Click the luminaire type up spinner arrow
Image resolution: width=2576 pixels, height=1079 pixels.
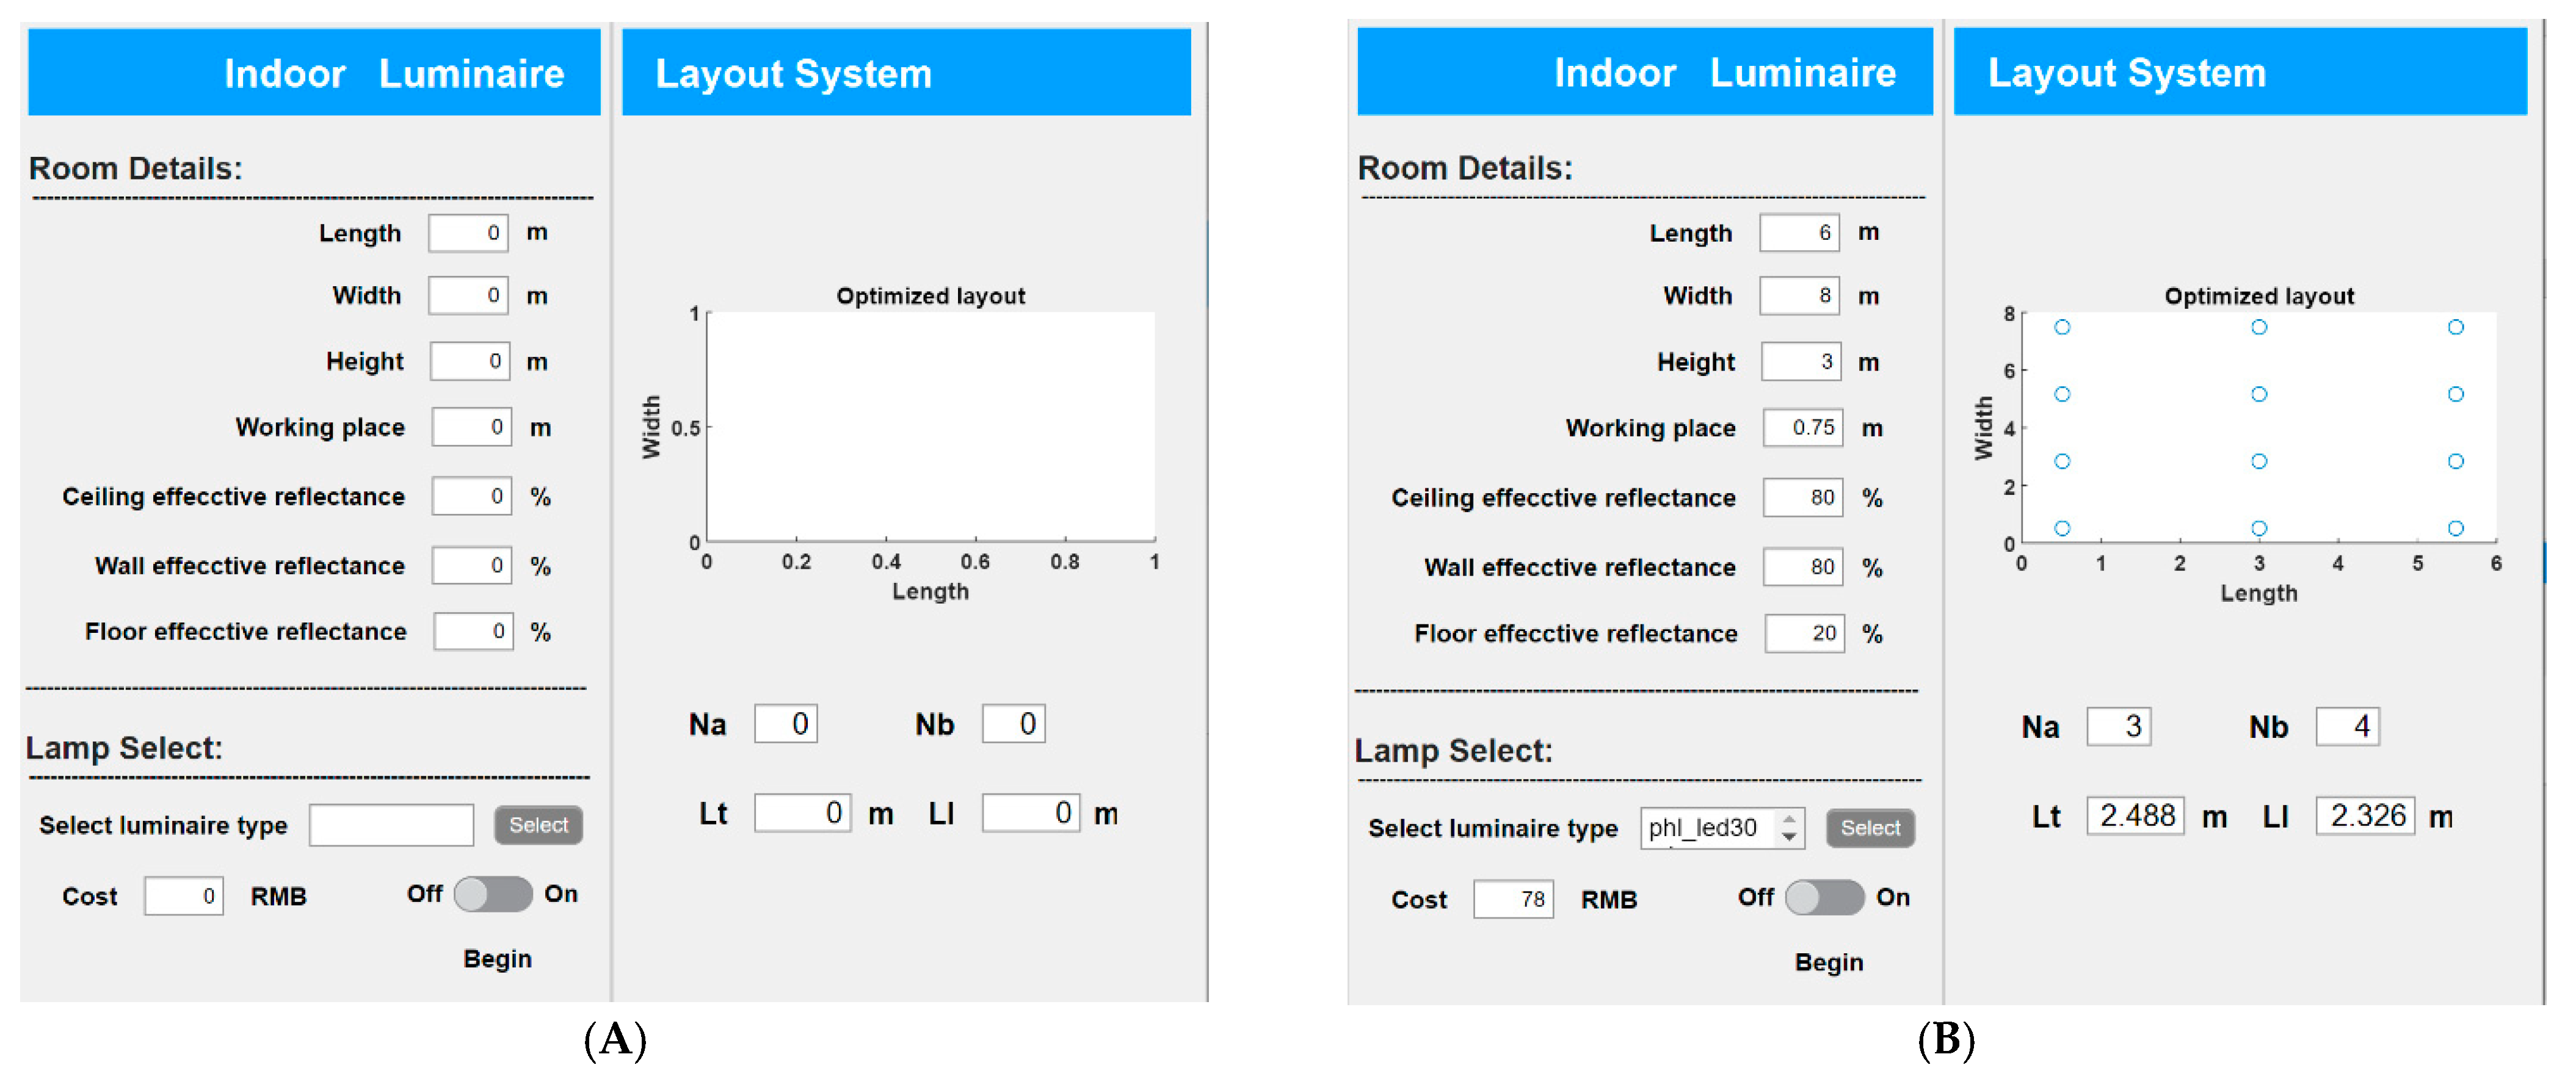point(1789,818)
